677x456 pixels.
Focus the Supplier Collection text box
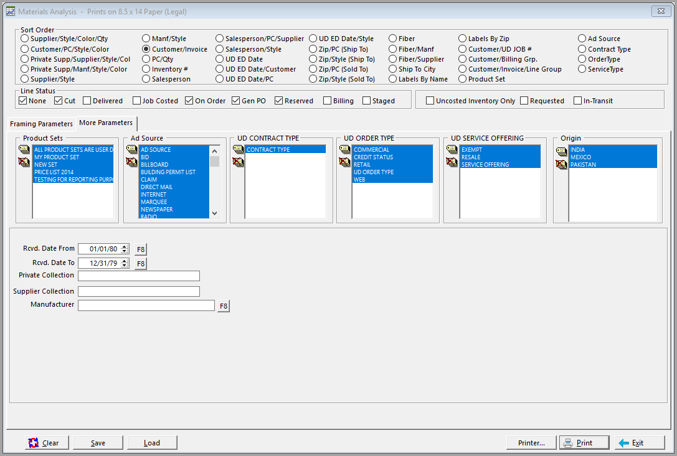[x=139, y=292]
